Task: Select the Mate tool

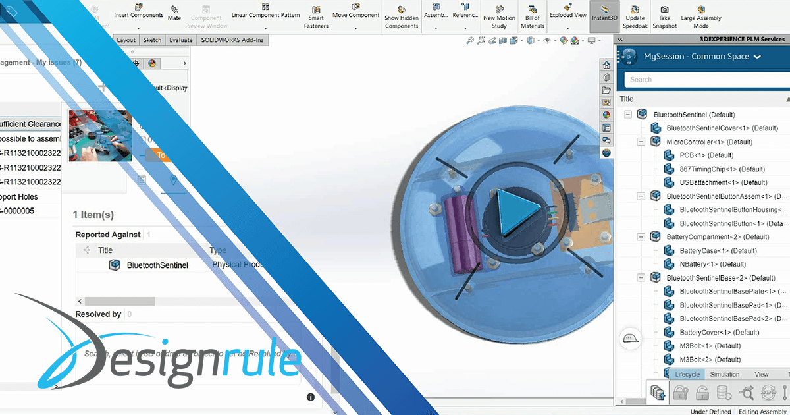Action: pos(174,13)
